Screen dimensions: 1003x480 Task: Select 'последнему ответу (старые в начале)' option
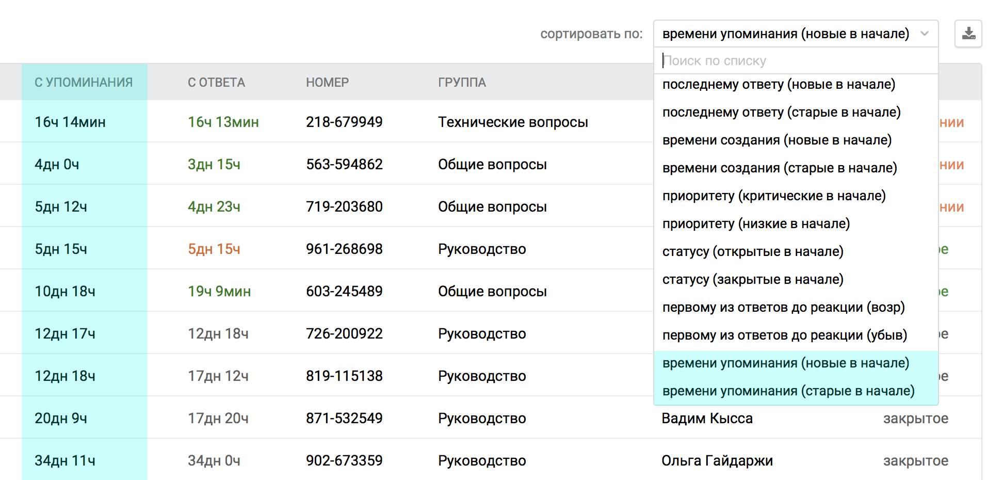tap(781, 112)
